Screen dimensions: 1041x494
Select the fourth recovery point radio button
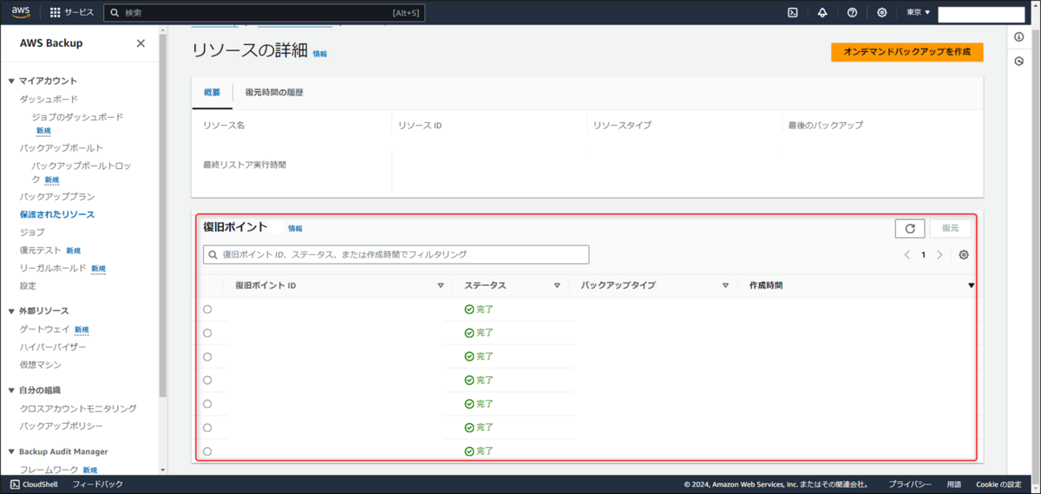click(207, 380)
